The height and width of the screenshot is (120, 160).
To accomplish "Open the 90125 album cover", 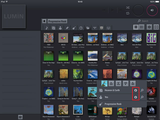I will (63, 38).
